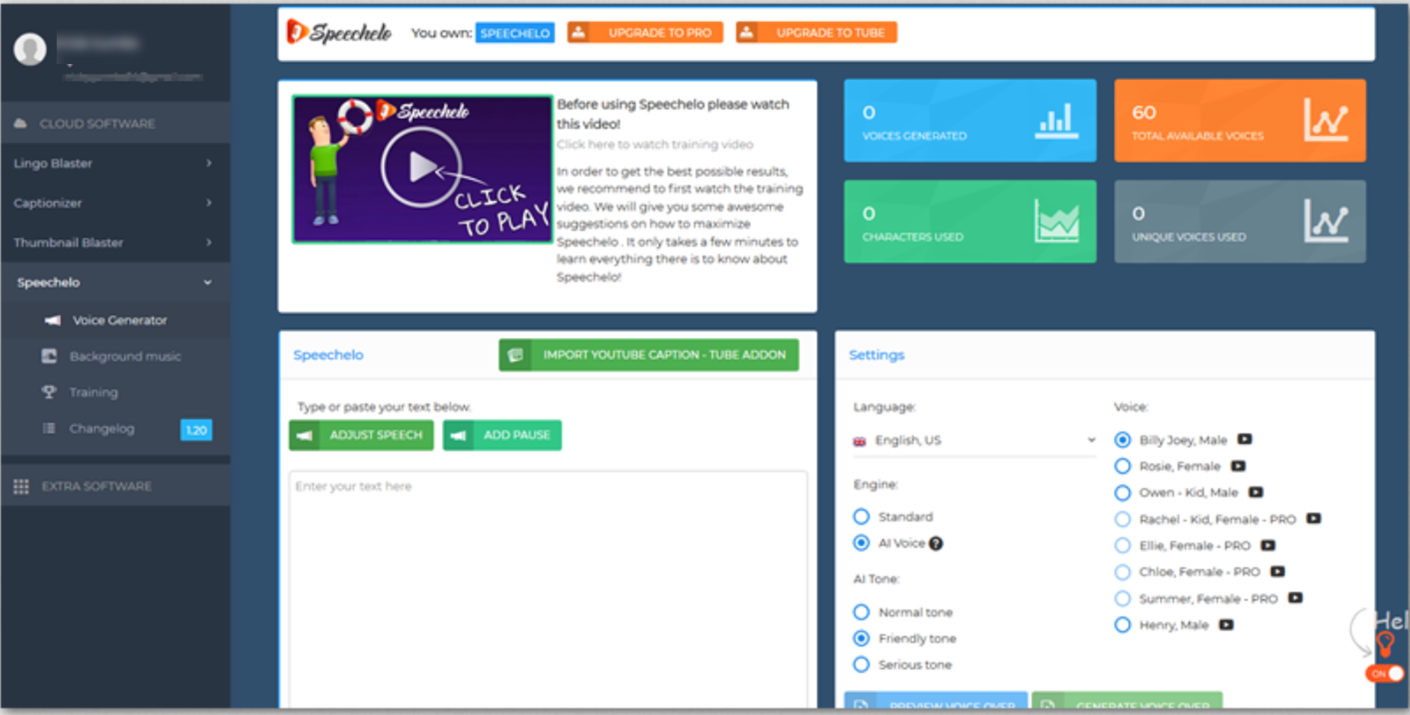Expand the Lingo Blaster menu
Screen dimensions: 1410x715
pyautogui.click(x=115, y=163)
